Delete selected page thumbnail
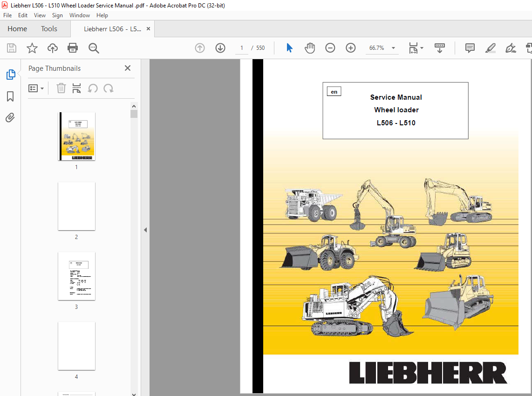The image size is (532, 396). [61, 88]
